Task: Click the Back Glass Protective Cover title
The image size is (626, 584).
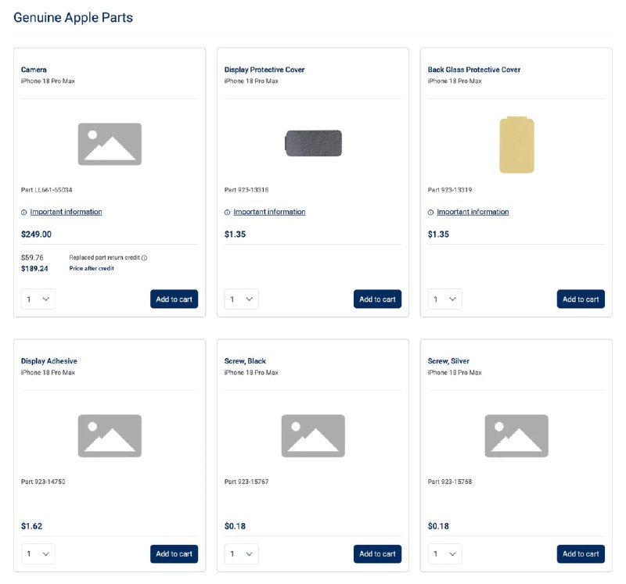Action: (x=474, y=70)
